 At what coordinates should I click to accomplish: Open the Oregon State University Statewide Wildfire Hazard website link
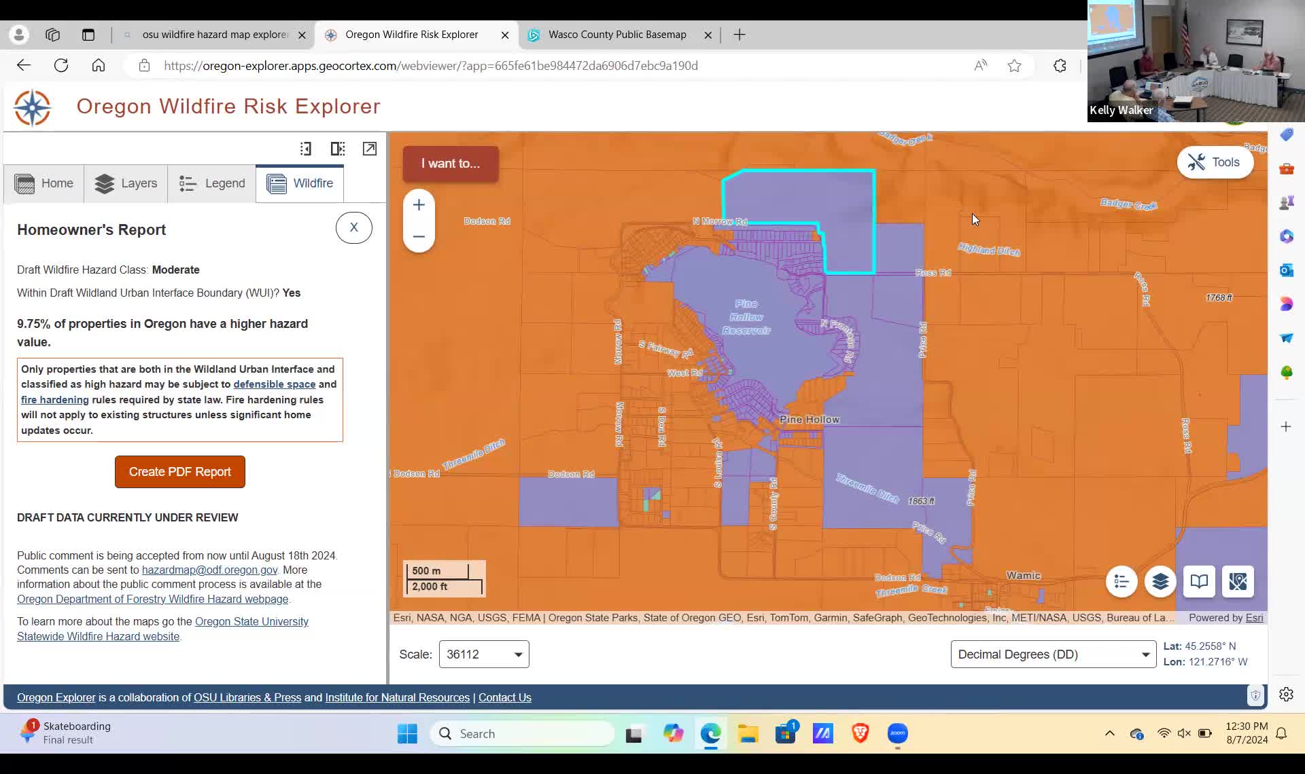162,629
